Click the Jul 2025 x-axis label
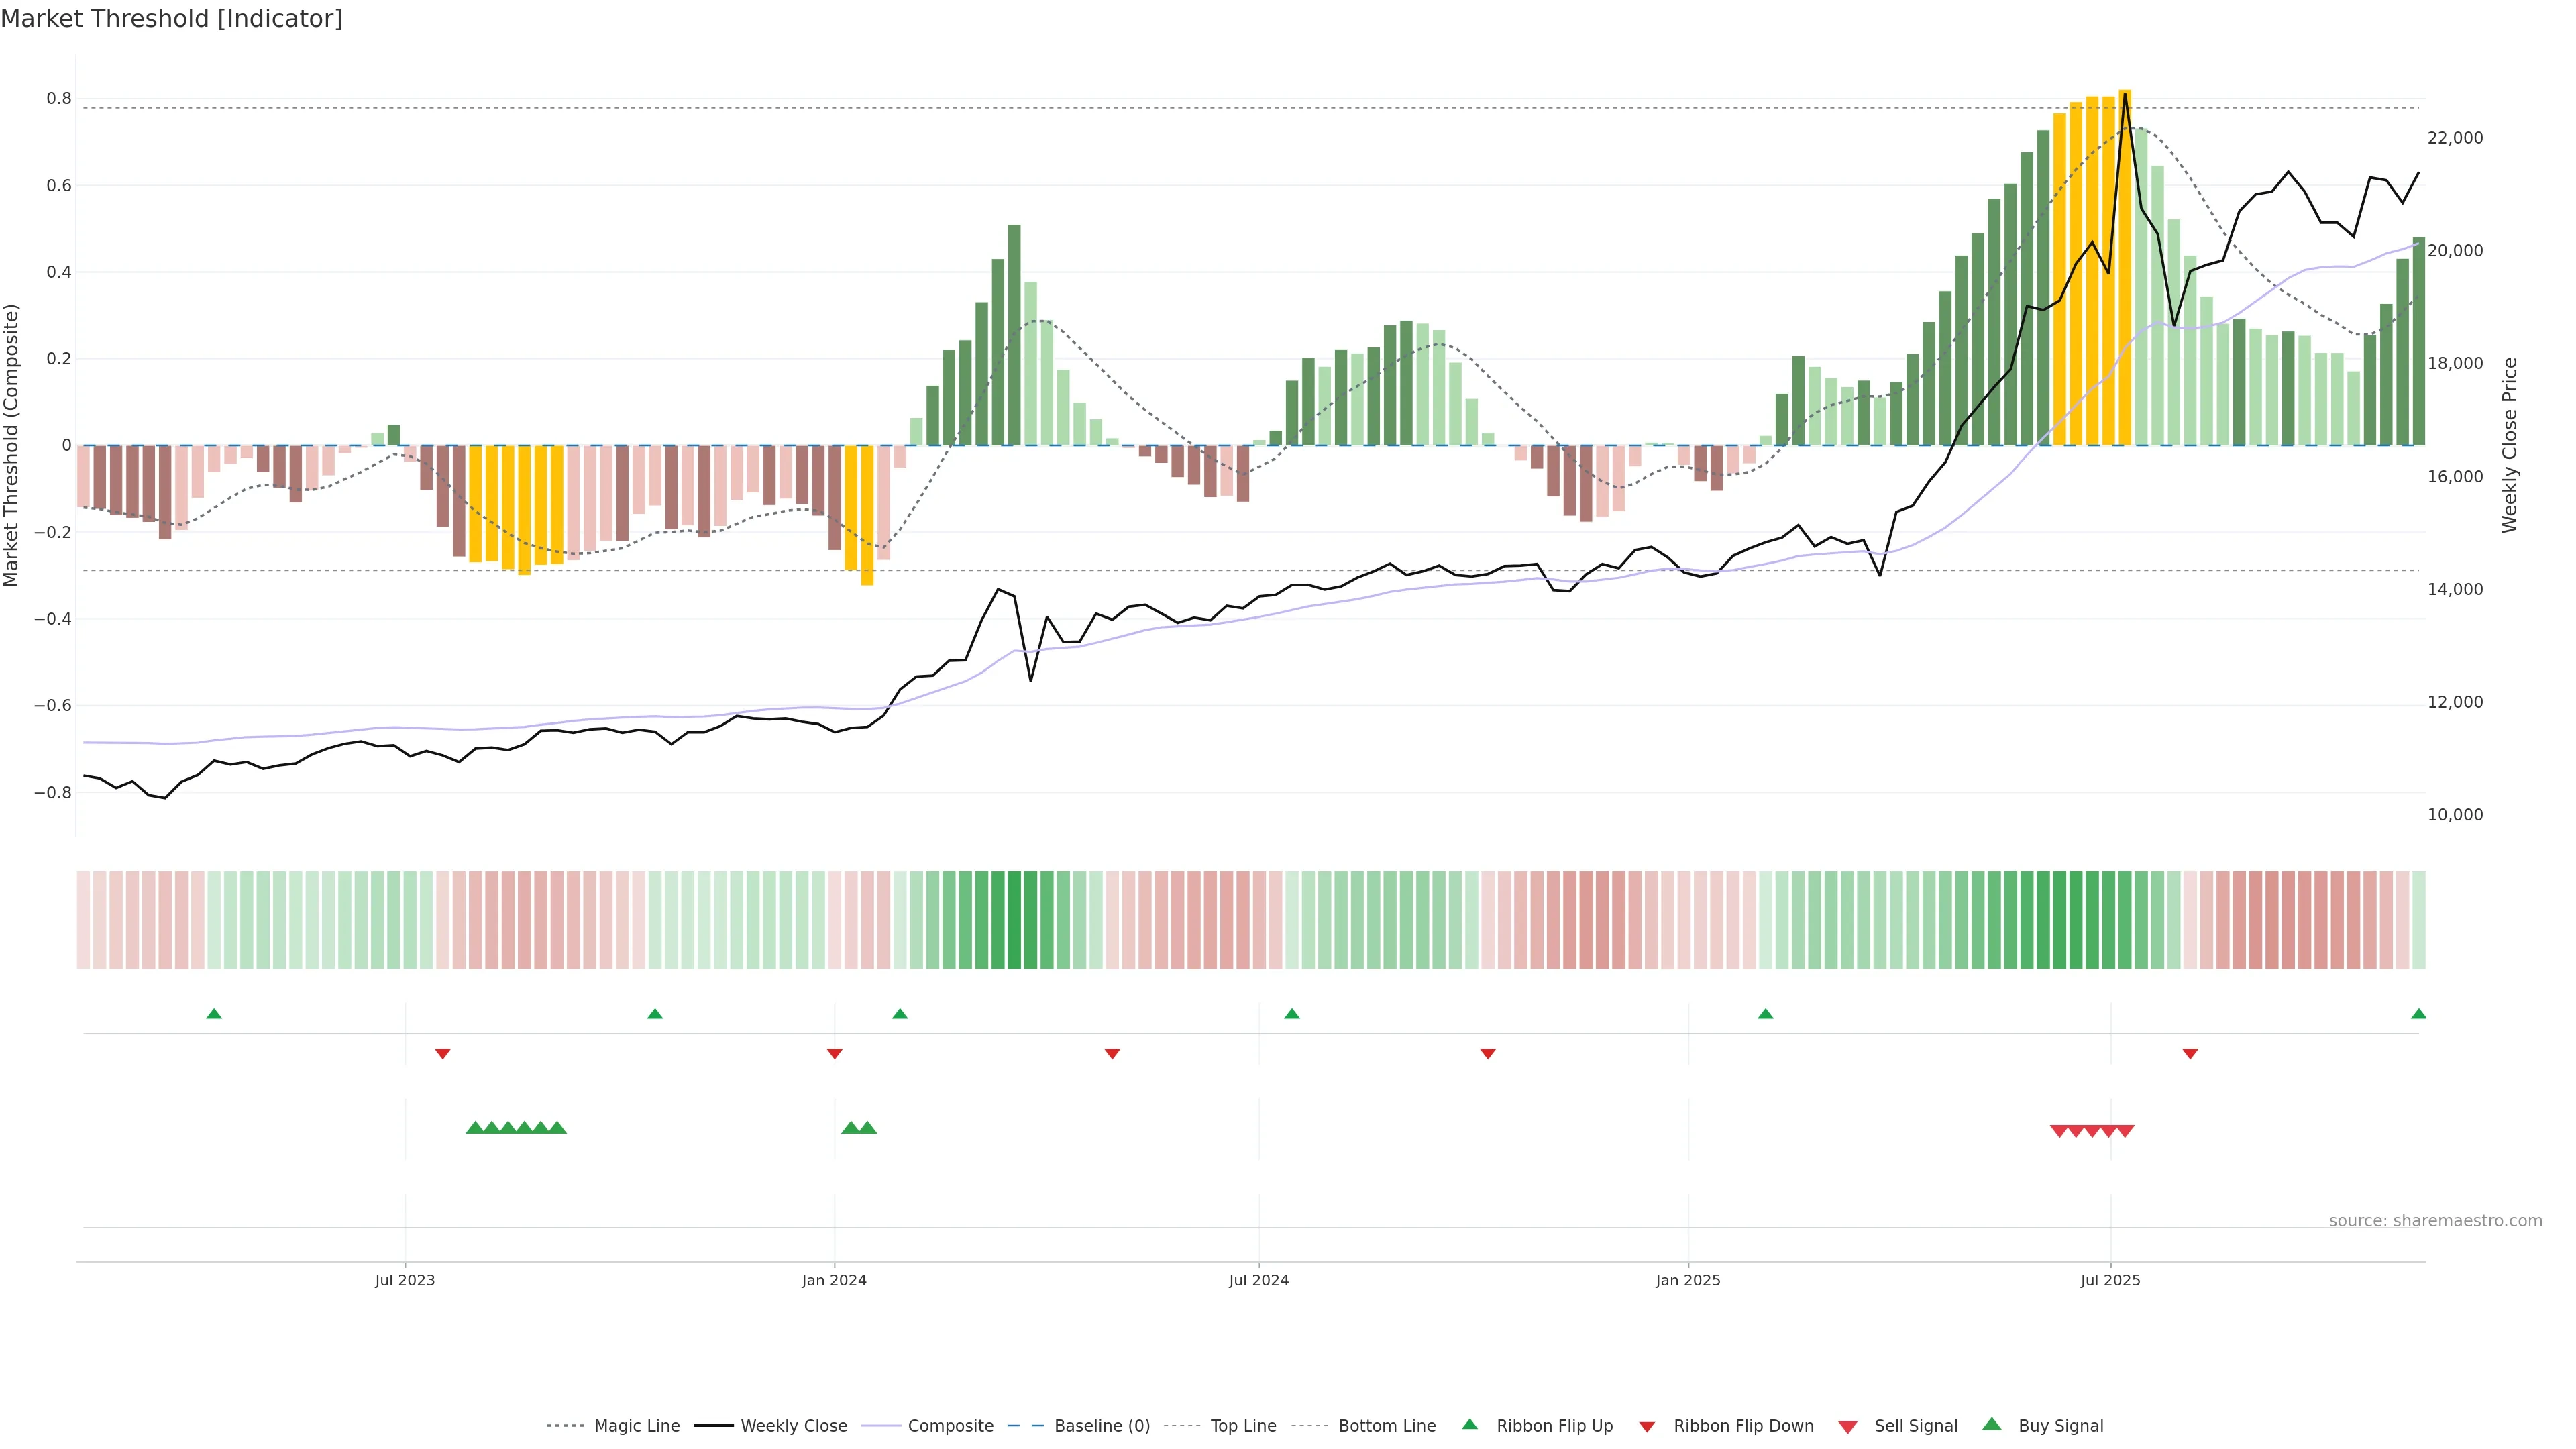This screenshot has width=2576, height=1449. [2110, 1280]
